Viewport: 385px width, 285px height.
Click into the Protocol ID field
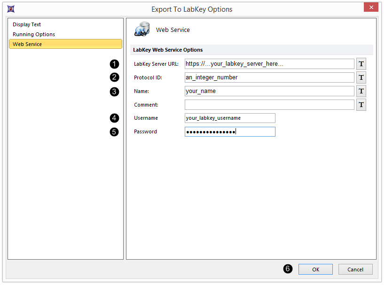(269, 77)
